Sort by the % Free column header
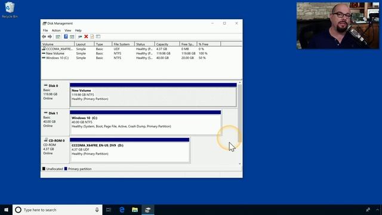 208,44
